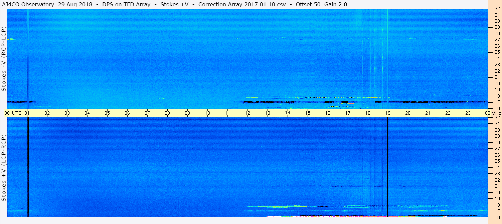Screen dimensions: 502x224
Task: Click the black vertical bar at 19 UTC in Stokes +V panel
Action: (387, 167)
